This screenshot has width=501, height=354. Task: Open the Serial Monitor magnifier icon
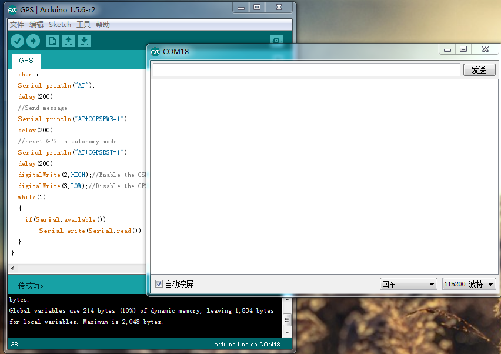click(276, 39)
